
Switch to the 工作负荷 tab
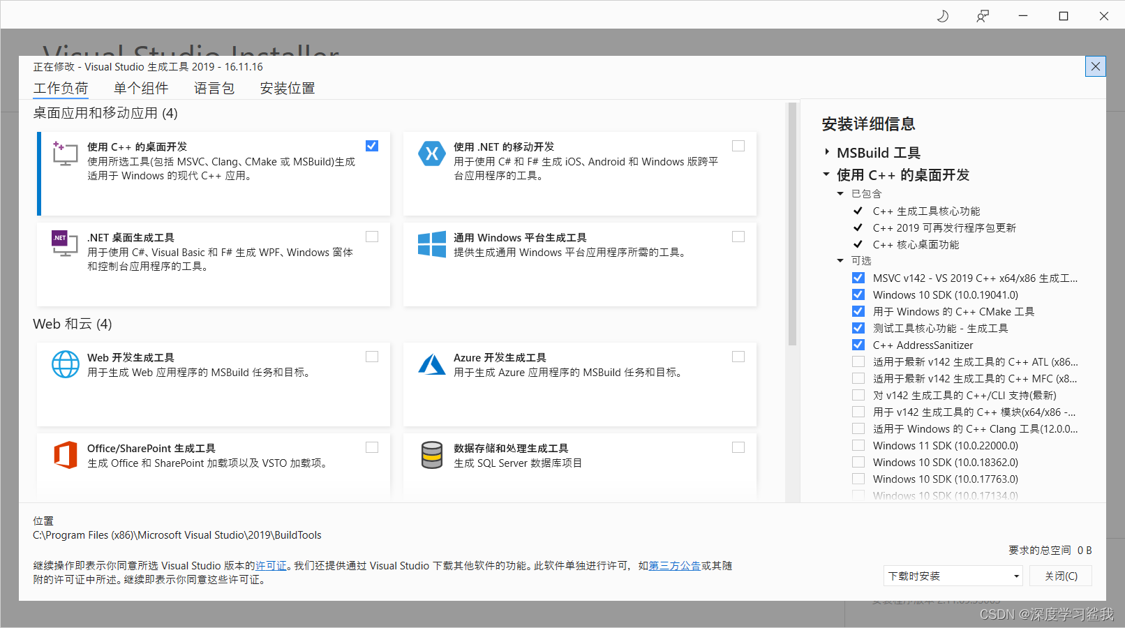click(x=61, y=89)
